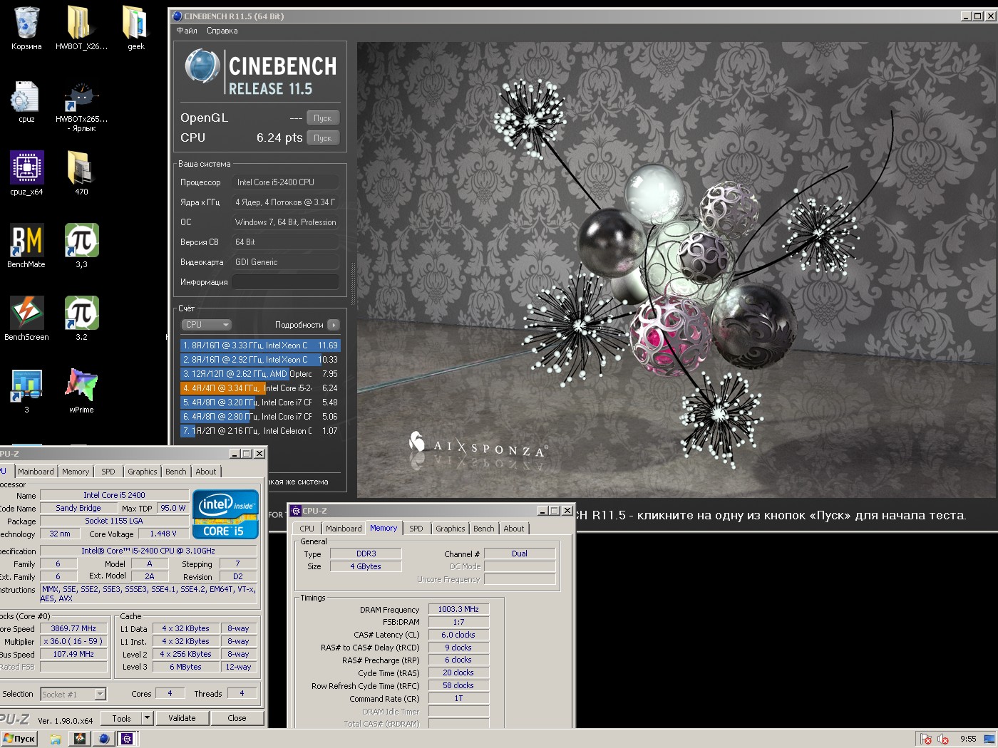Switch to Memory tab in left CPU-Z window
Screen dimensions: 998x748
(76, 472)
